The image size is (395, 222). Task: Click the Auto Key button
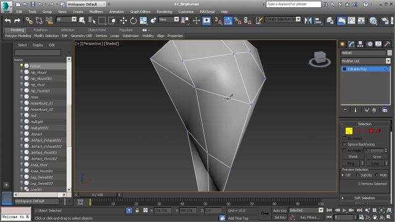tap(280, 210)
